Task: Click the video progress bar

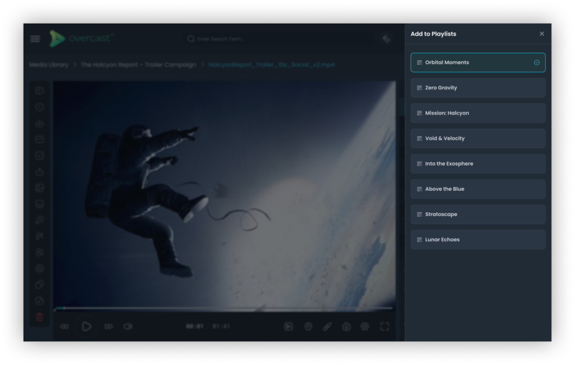Action: [x=225, y=308]
